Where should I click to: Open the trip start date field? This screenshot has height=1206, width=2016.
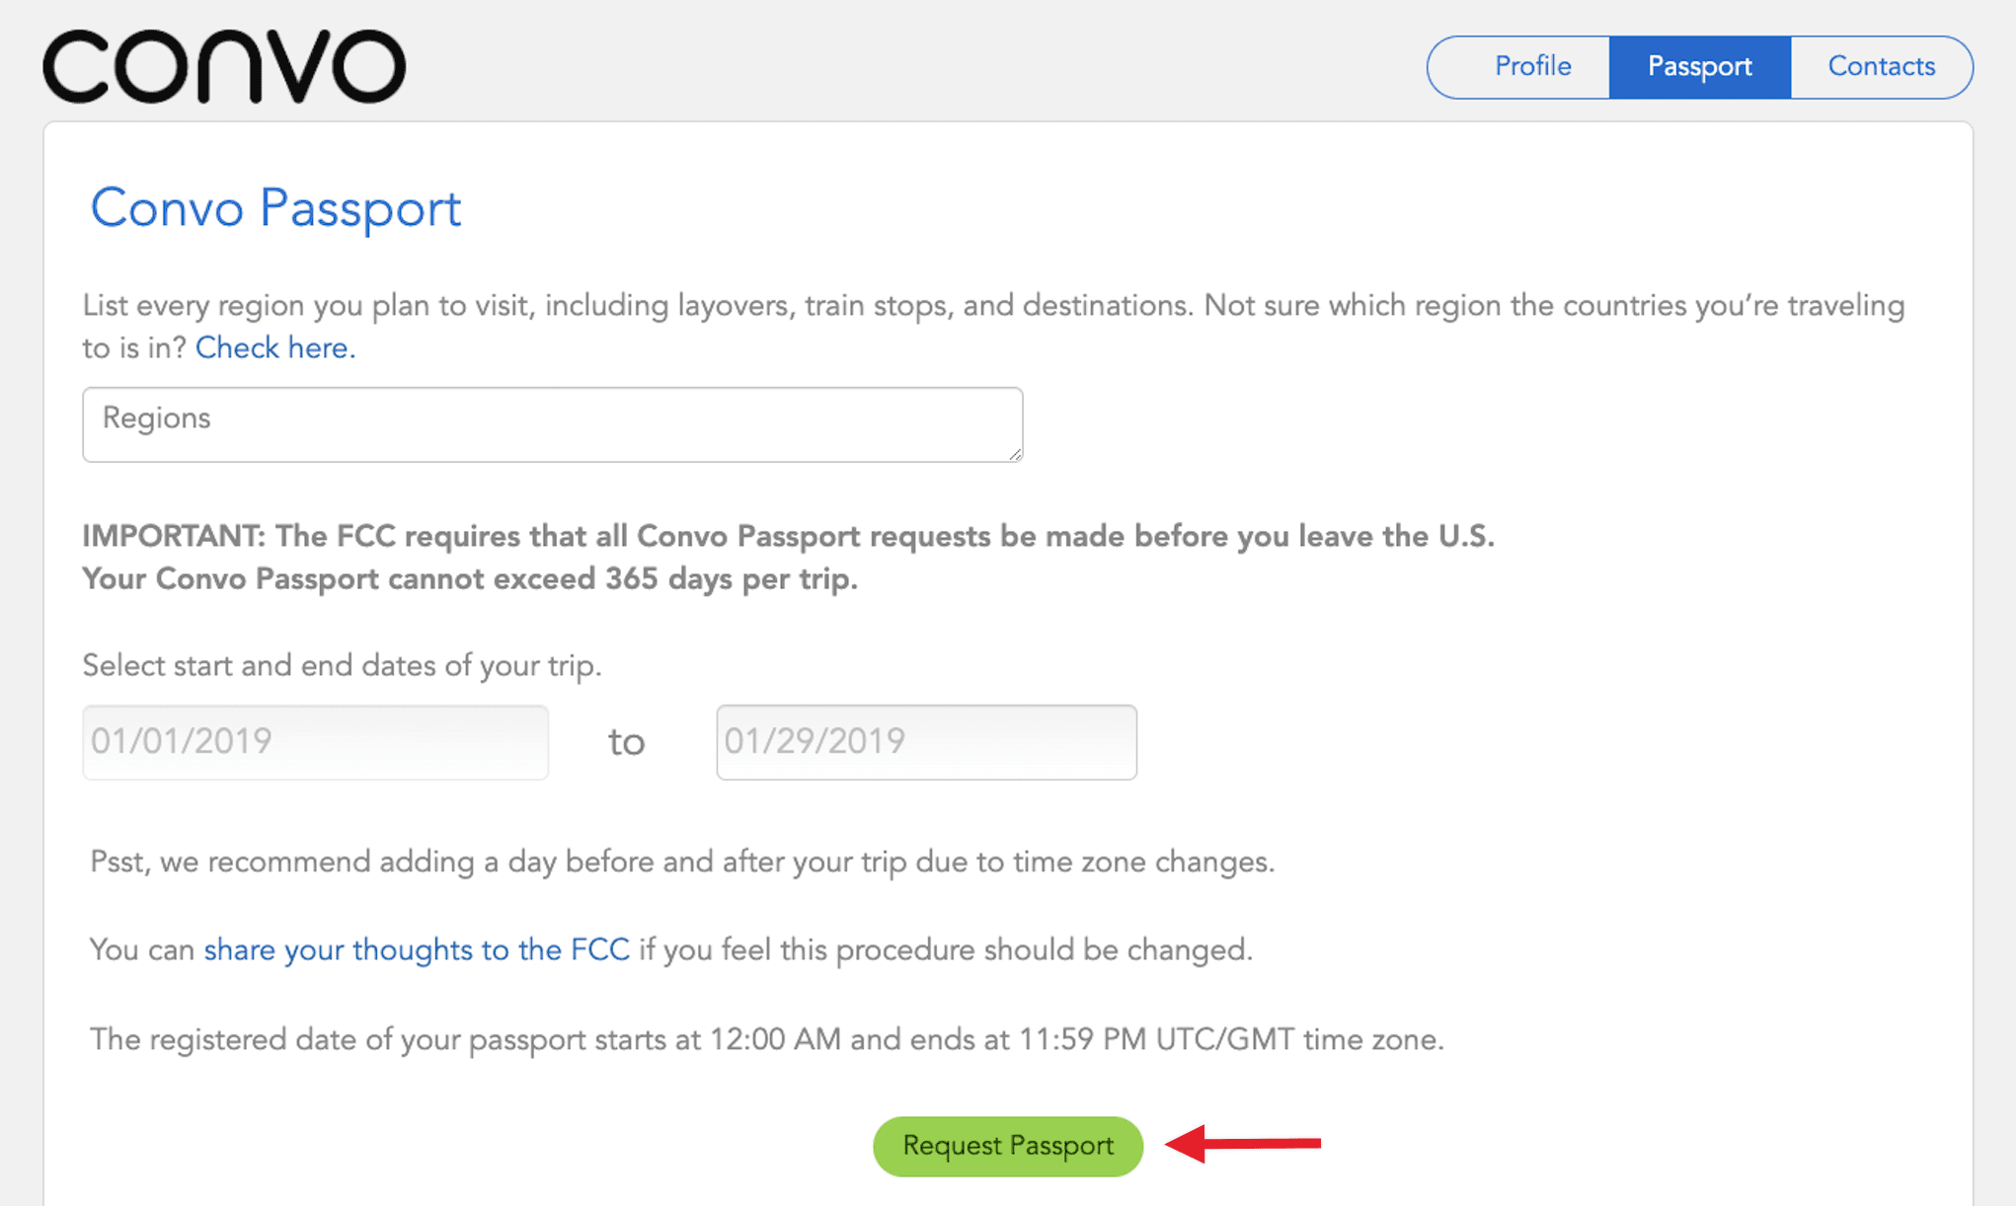point(315,741)
